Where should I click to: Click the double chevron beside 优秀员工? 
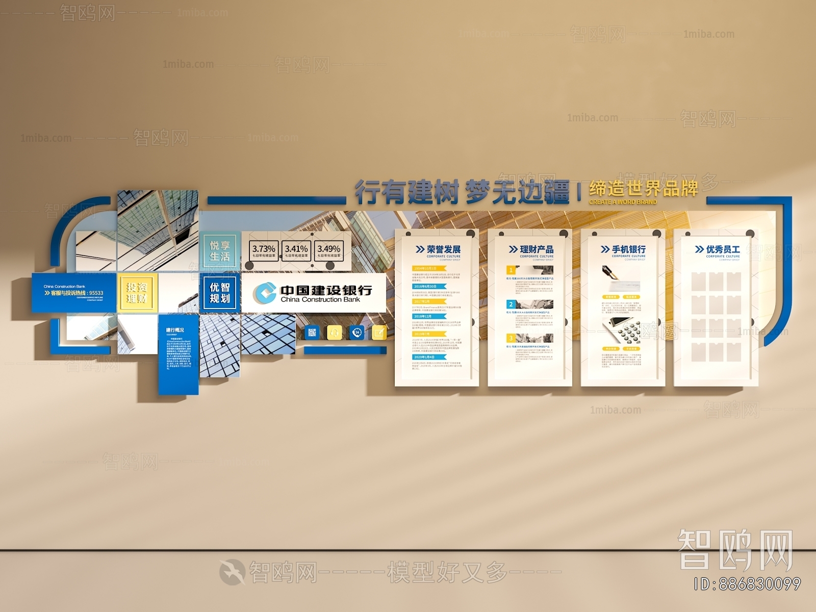point(699,249)
